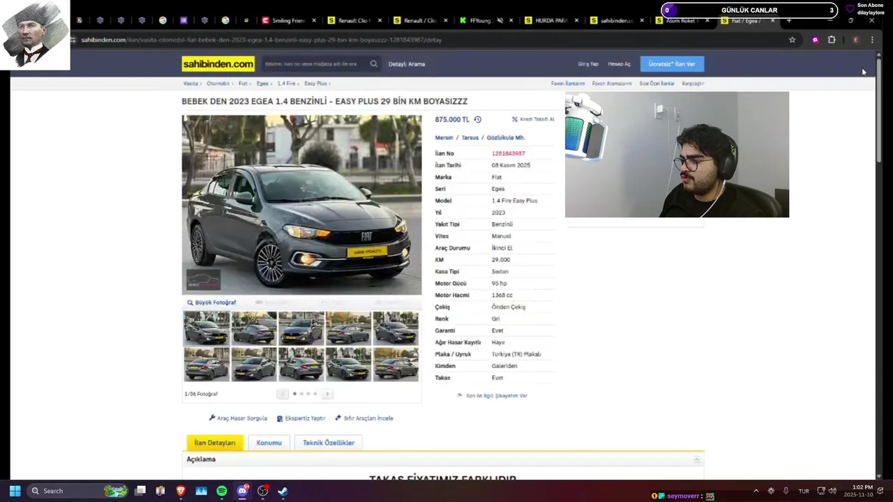This screenshot has height=502, width=893.
Task: Click the Easy Plus breadcrumb link
Action: [315, 83]
